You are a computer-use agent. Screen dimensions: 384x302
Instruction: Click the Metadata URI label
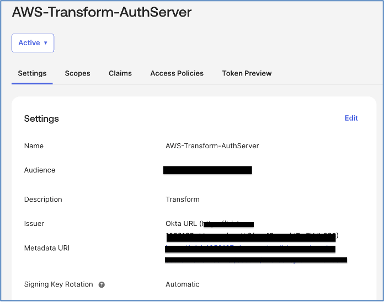[47, 248]
